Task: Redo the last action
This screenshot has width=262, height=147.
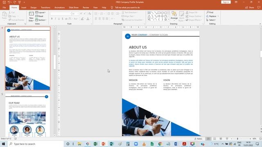Action: 15,2
